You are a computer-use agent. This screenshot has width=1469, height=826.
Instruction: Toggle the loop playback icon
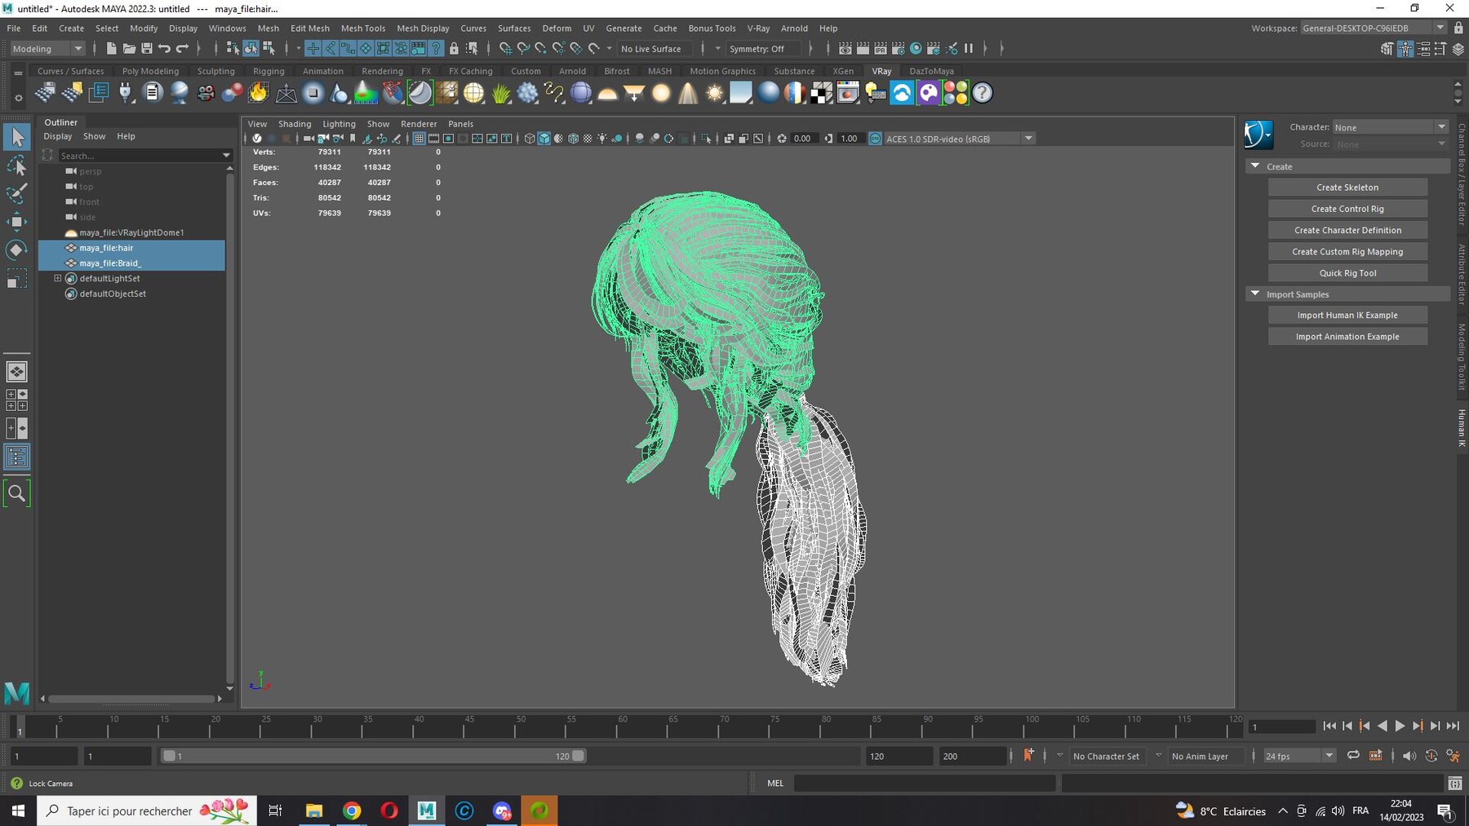(x=1353, y=756)
